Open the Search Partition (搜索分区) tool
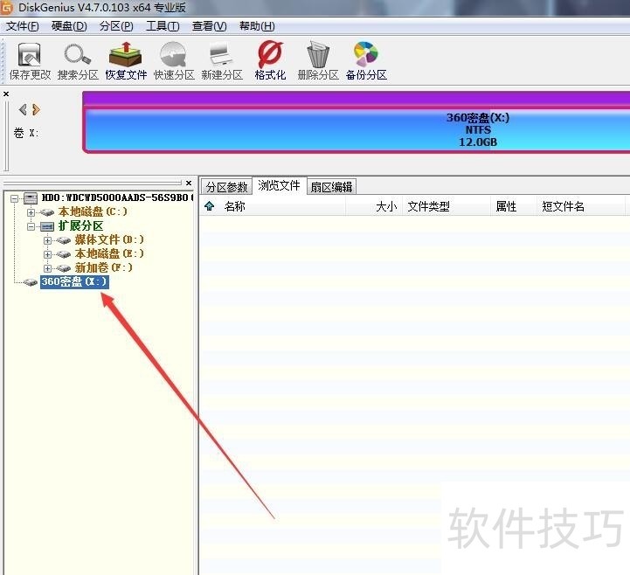This screenshot has width=630, height=575. click(x=78, y=60)
